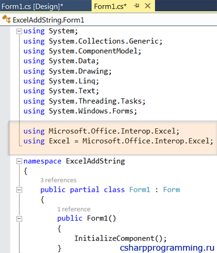Click the 'Form1' class name after class
The height and width of the screenshot is (253, 217).
click(140, 190)
